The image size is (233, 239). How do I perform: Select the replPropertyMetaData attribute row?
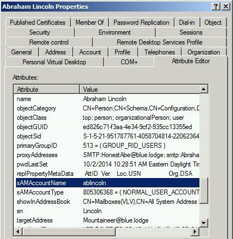[107, 174]
